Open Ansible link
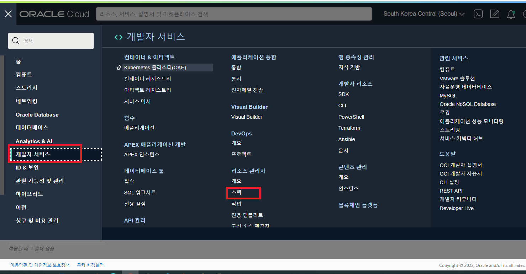Image resolution: width=526 pixels, height=274 pixels. point(347,139)
